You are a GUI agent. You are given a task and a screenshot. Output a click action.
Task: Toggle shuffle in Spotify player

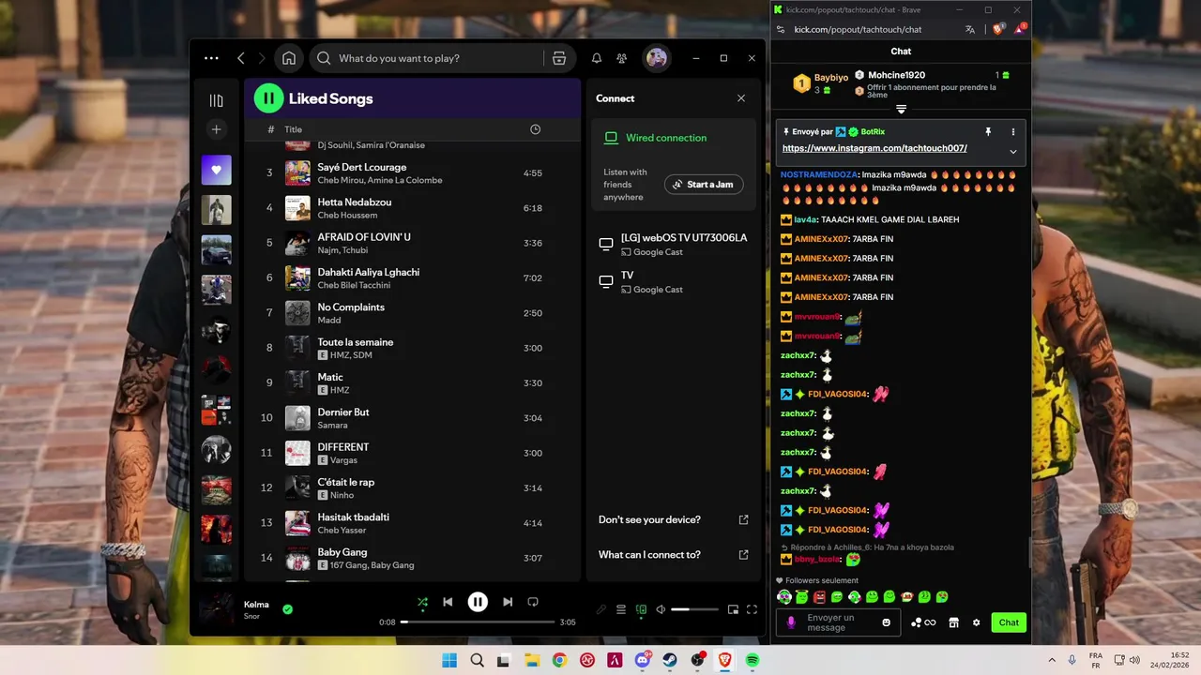pos(422,602)
